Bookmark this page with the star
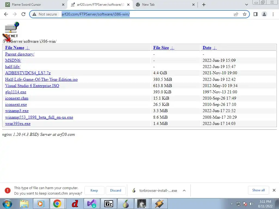 pyautogui.click(x=245, y=14)
